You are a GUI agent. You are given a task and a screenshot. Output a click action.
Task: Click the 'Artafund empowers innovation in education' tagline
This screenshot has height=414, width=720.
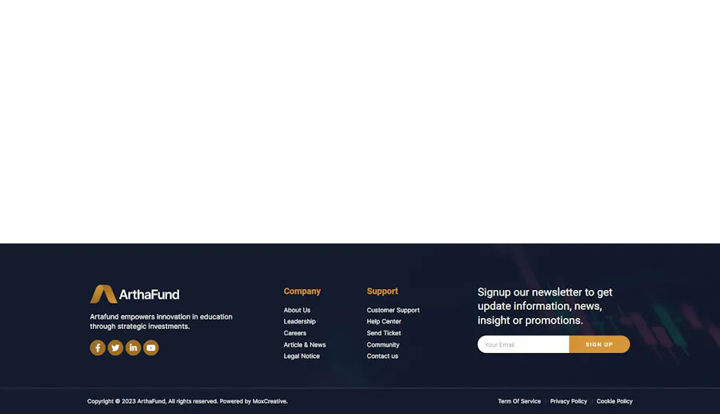click(x=161, y=322)
